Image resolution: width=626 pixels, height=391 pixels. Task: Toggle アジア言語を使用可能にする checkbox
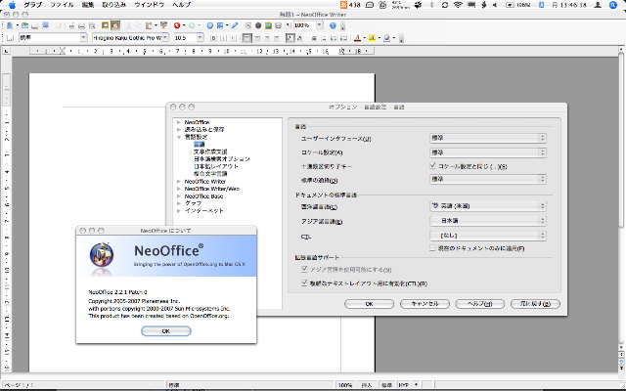point(304,270)
